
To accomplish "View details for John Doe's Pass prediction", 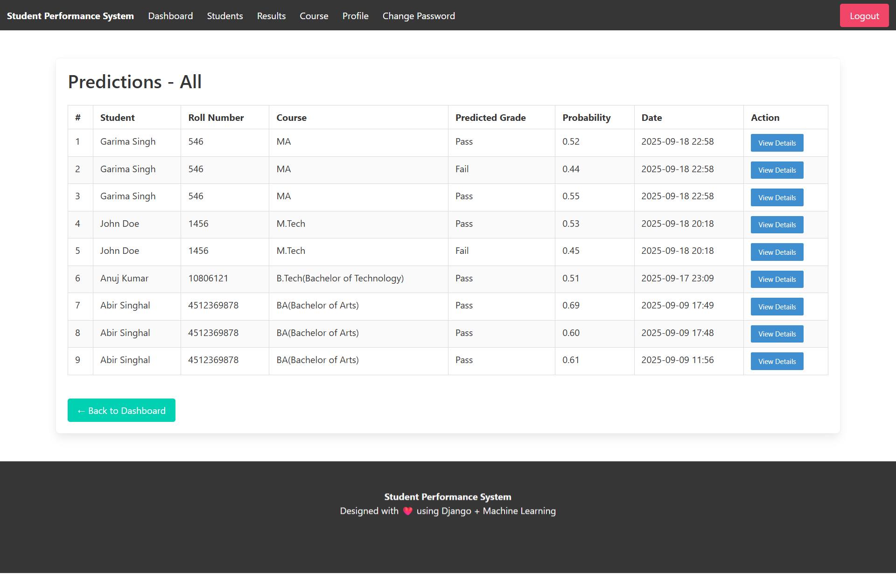I will point(777,224).
